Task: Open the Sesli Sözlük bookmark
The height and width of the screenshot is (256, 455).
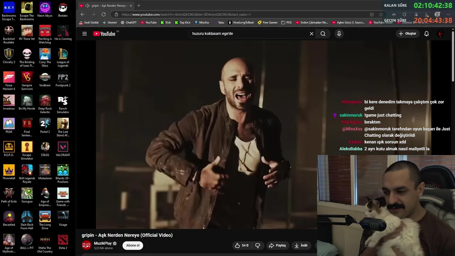Action: coord(89,22)
